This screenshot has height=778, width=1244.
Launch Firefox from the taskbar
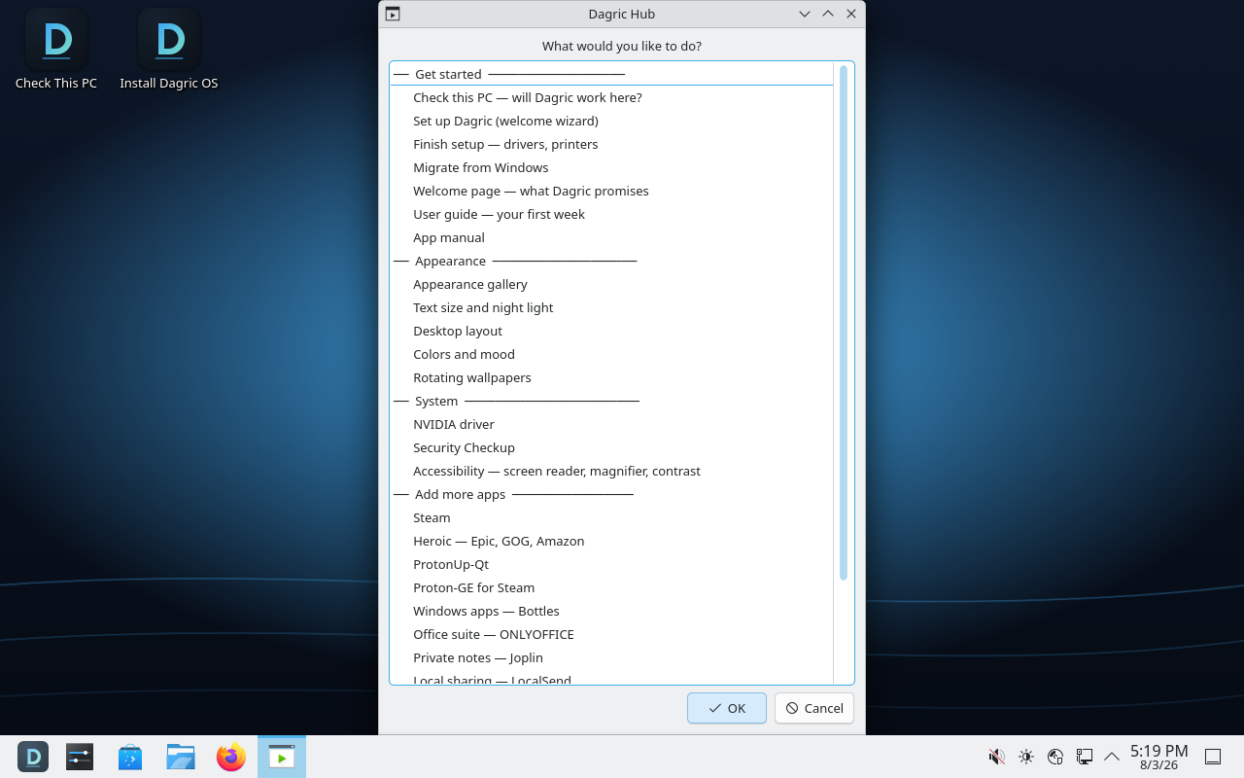pyautogui.click(x=231, y=757)
